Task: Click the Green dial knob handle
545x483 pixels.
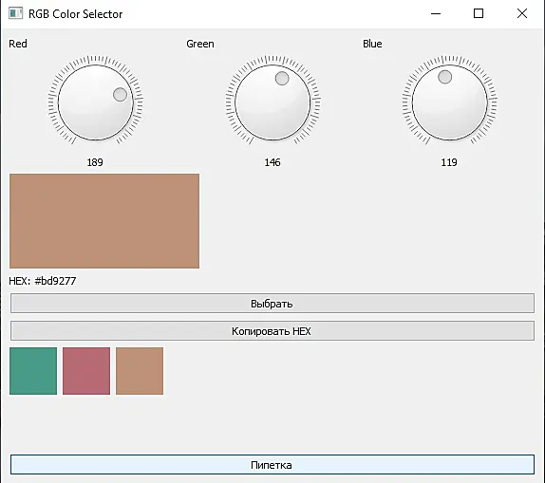Action: click(x=282, y=78)
